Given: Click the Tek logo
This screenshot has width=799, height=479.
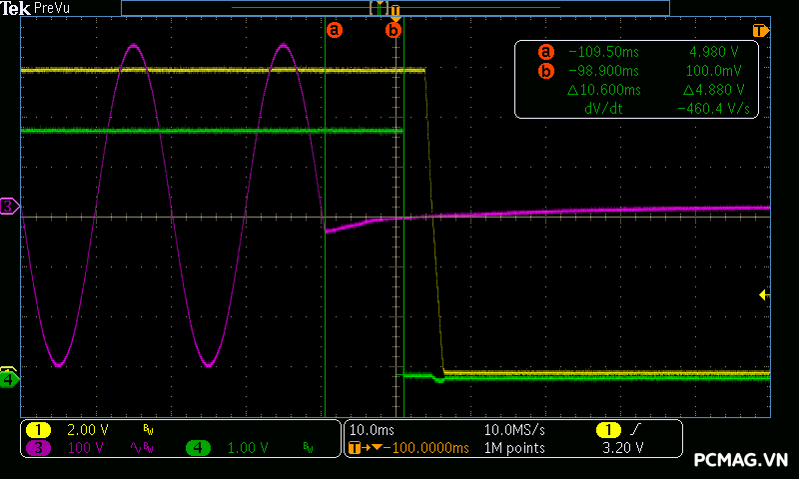Looking at the screenshot, I should coord(15,8).
